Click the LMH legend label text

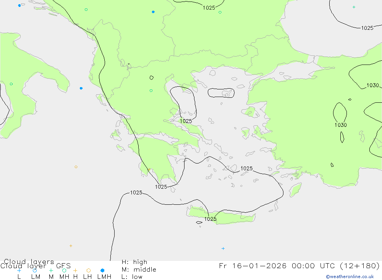[104, 277]
